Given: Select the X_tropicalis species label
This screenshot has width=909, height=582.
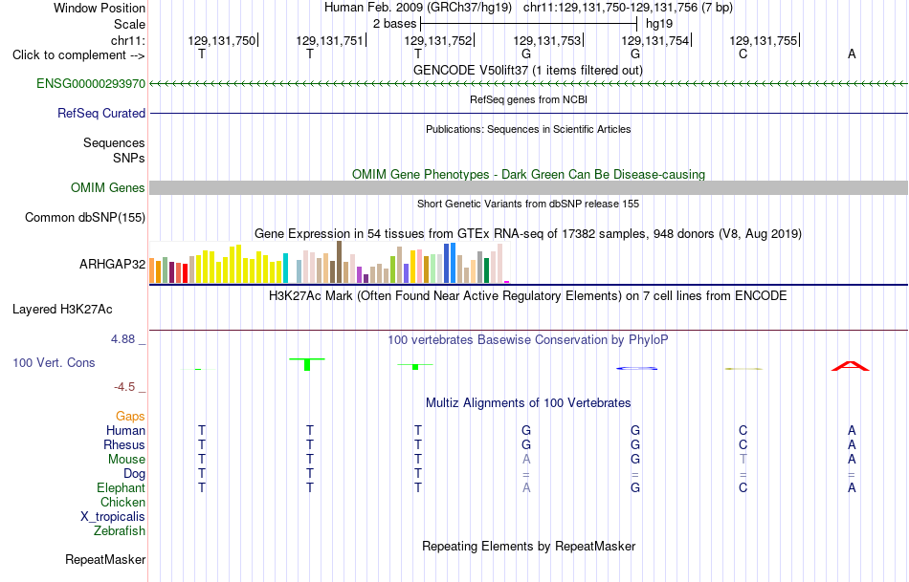Looking at the screenshot, I should [x=113, y=517].
